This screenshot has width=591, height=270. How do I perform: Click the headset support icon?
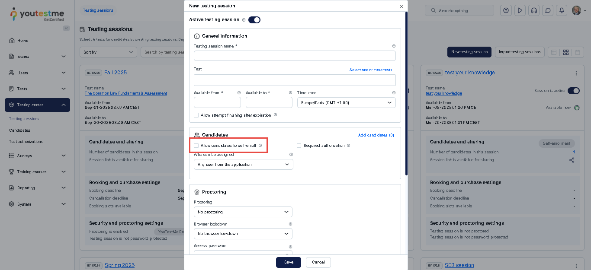pyautogui.click(x=534, y=10)
